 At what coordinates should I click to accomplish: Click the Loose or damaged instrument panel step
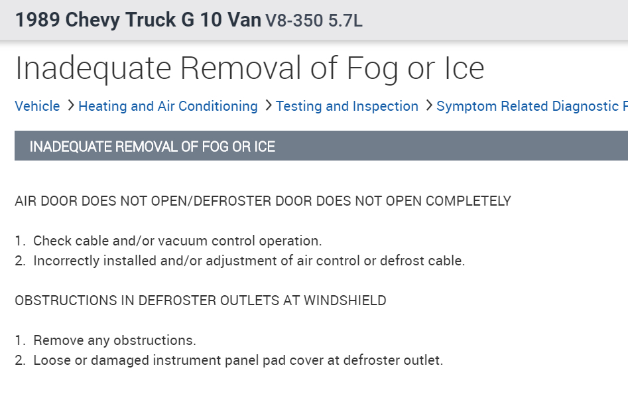(x=237, y=360)
